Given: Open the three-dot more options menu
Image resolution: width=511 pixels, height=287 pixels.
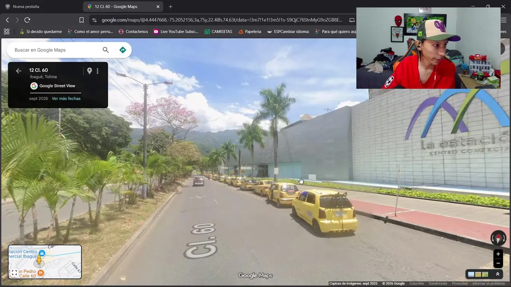Looking at the screenshot, I should click(97, 71).
